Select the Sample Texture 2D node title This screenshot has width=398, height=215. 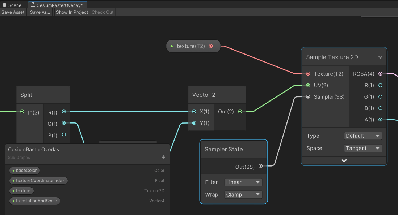(x=332, y=57)
